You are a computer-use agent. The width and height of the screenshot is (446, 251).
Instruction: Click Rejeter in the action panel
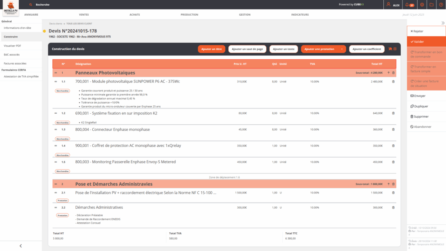point(426,31)
